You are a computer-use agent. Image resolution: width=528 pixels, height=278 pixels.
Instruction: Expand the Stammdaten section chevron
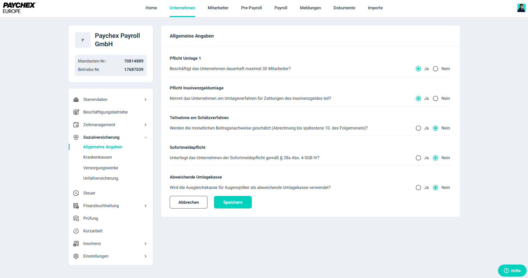click(x=146, y=99)
